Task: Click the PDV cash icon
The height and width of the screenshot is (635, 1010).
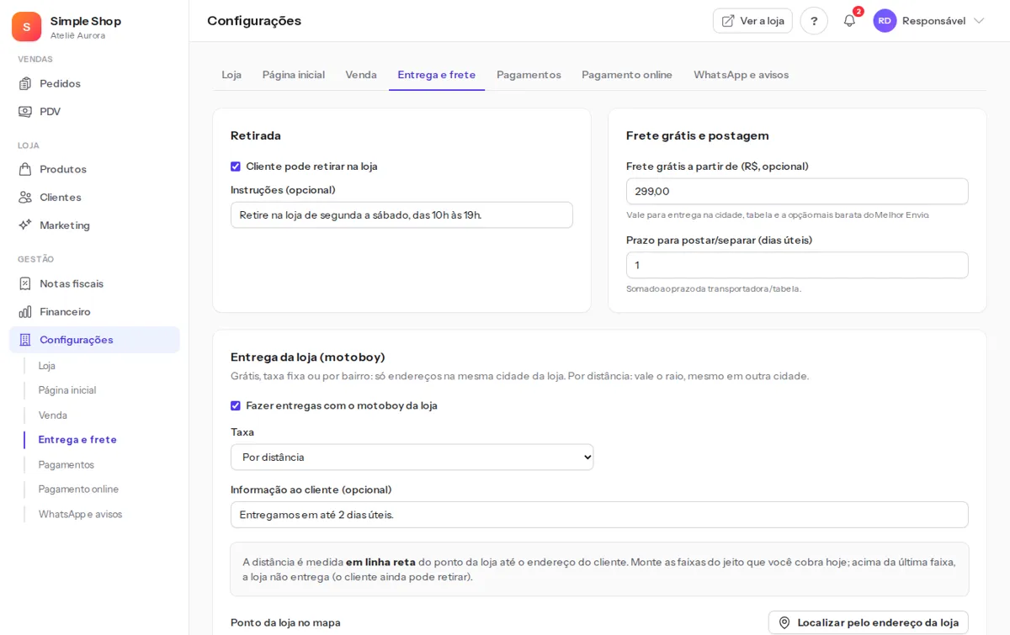Action: pyautogui.click(x=25, y=111)
